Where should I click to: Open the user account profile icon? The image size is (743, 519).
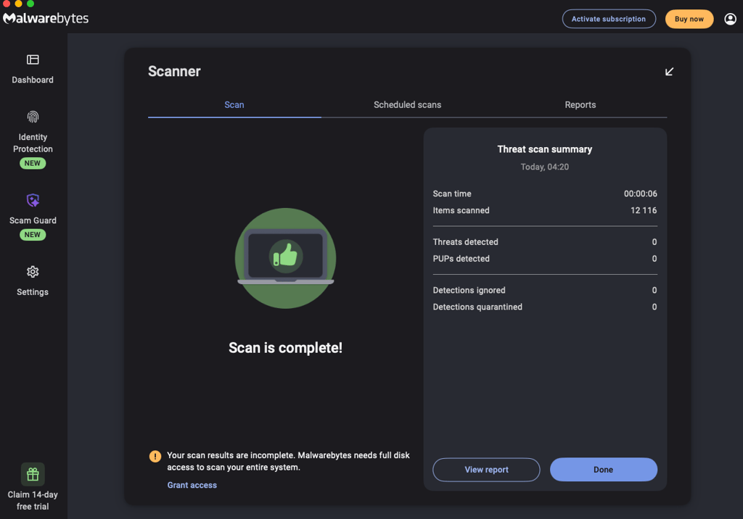click(x=730, y=19)
